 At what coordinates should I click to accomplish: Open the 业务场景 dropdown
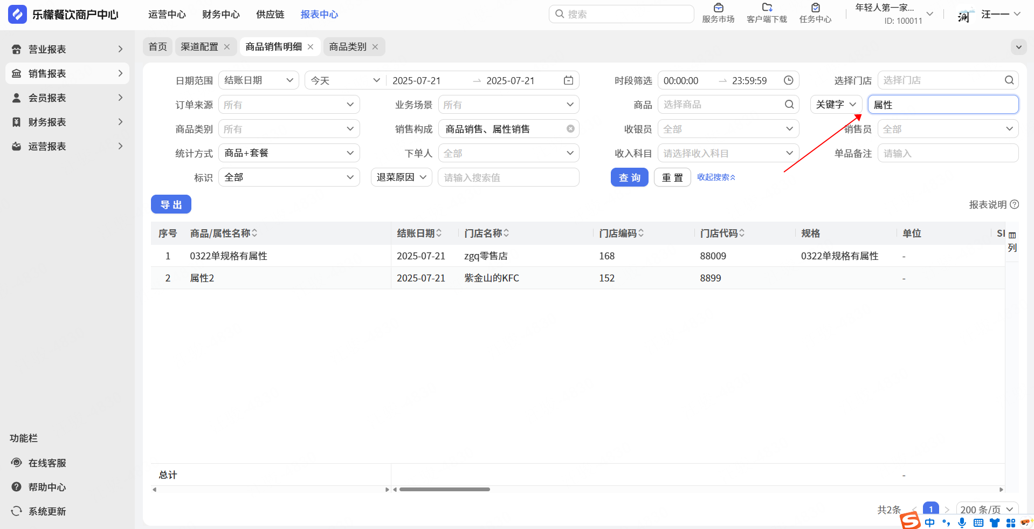click(x=508, y=105)
